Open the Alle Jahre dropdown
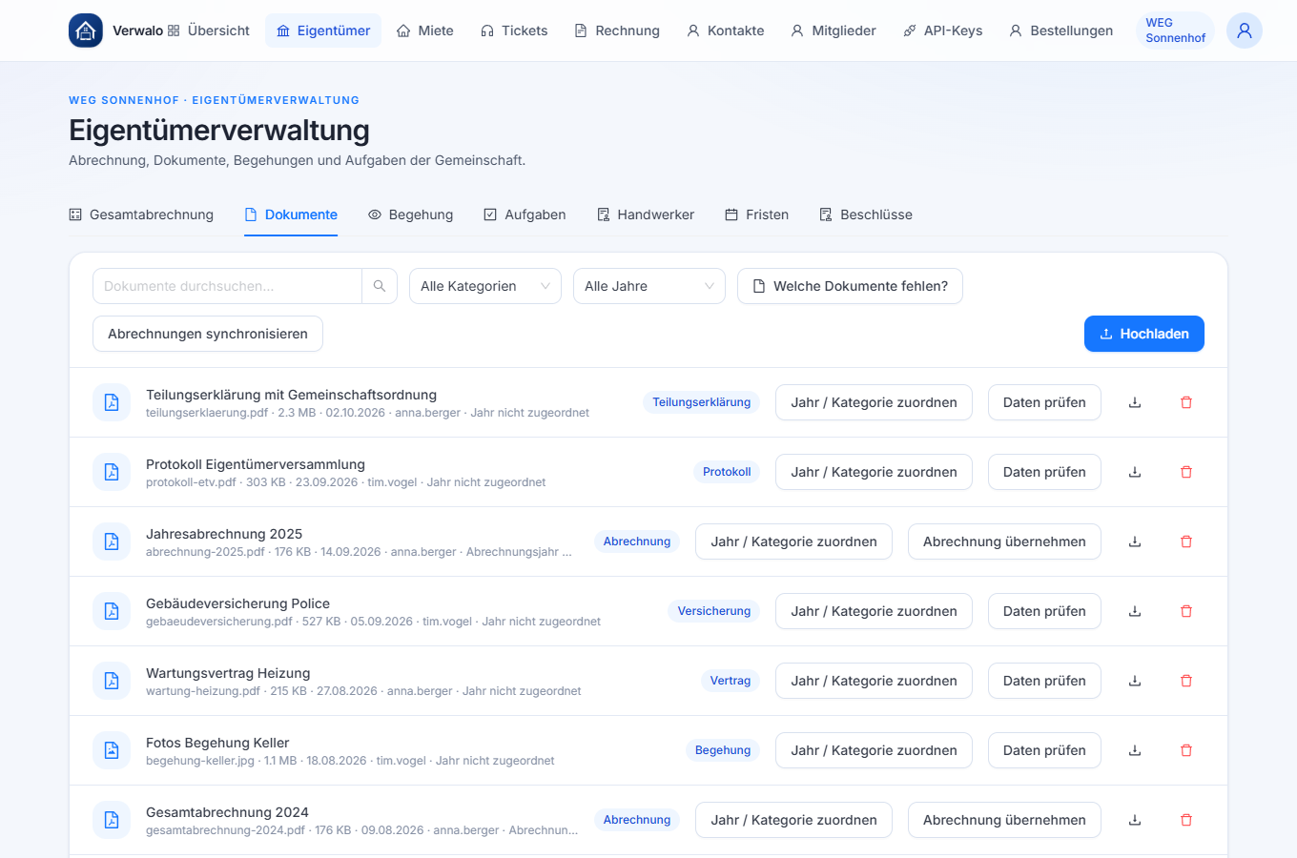The width and height of the screenshot is (1297, 858). 649,286
